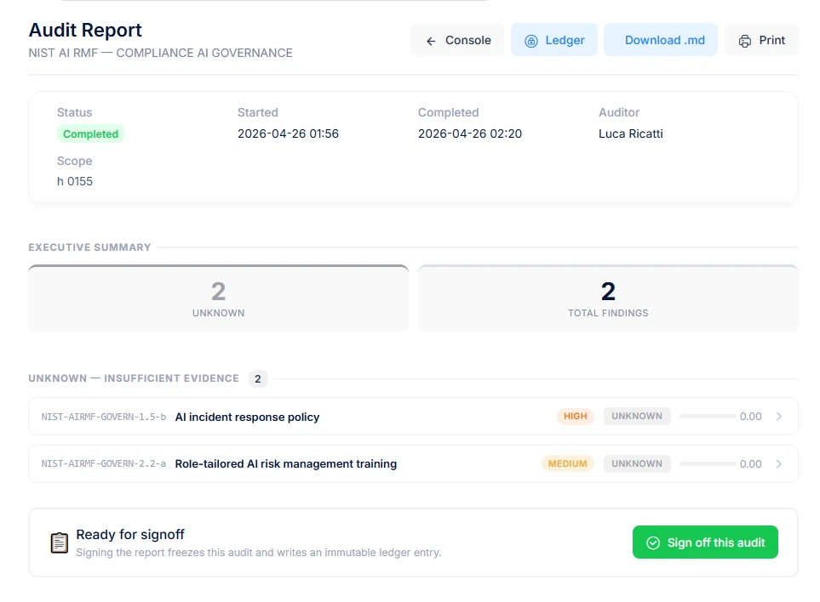820x602 pixels.
Task: Open the Ledger view
Action: tap(553, 40)
